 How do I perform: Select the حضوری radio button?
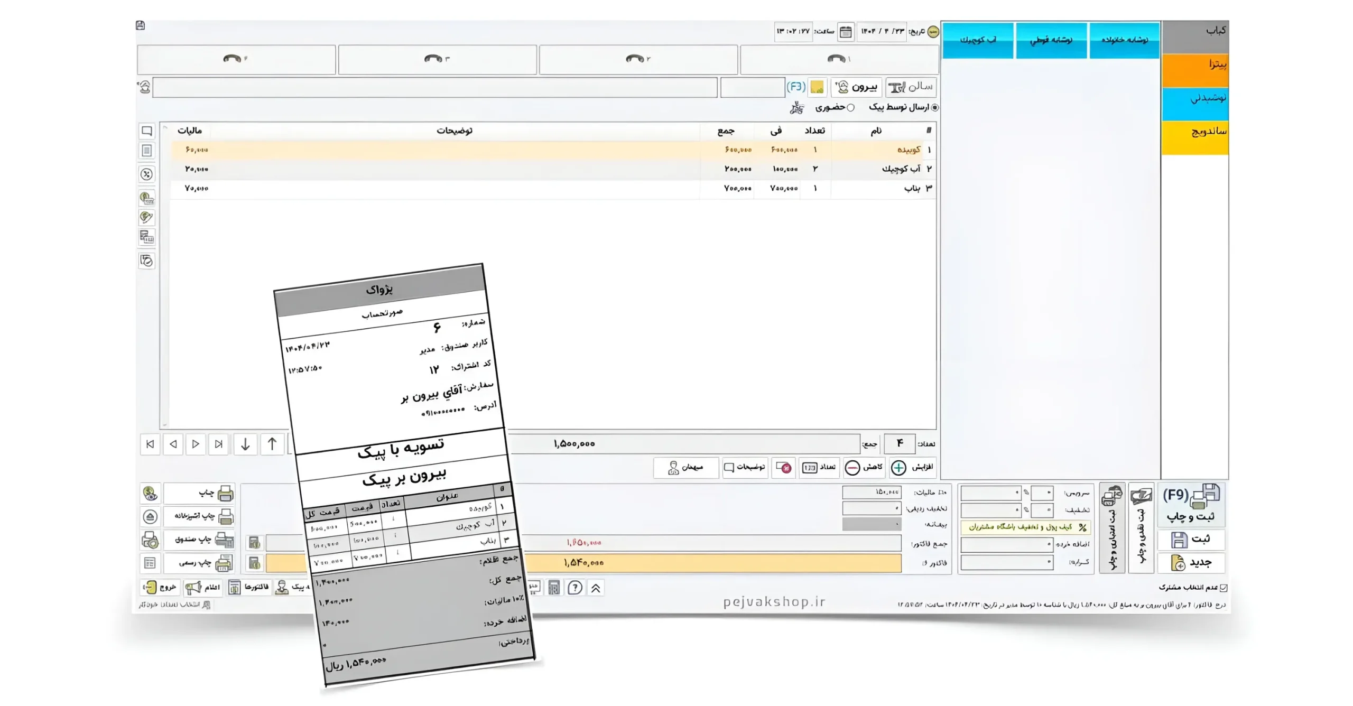click(x=850, y=108)
